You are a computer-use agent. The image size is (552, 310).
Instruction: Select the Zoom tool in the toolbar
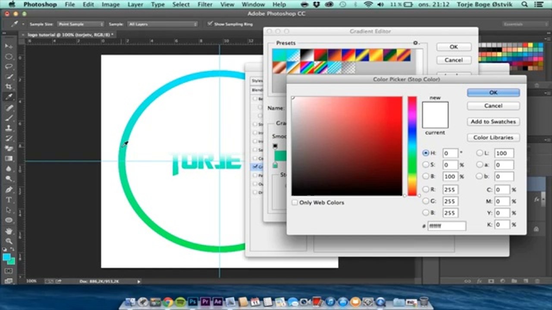[9, 241]
